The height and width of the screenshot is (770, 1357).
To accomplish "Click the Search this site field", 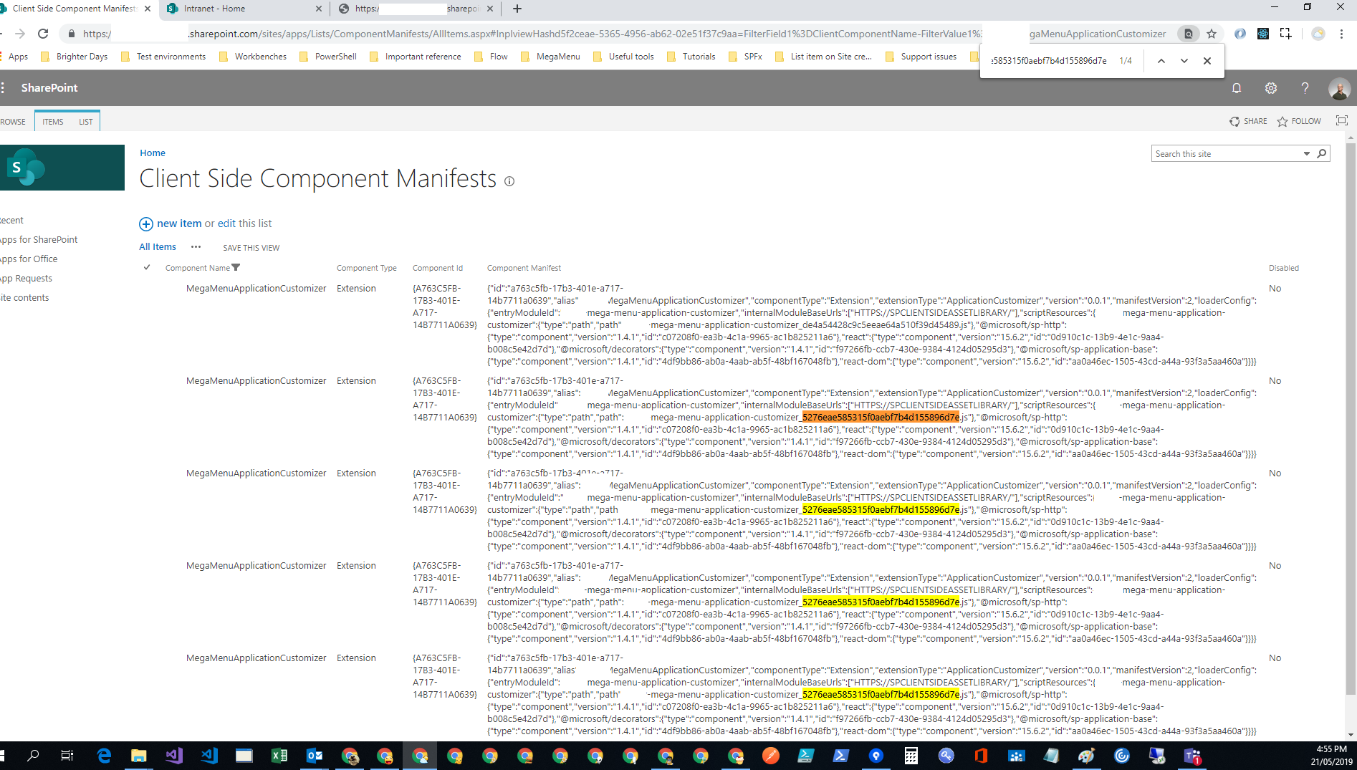I will [x=1227, y=154].
